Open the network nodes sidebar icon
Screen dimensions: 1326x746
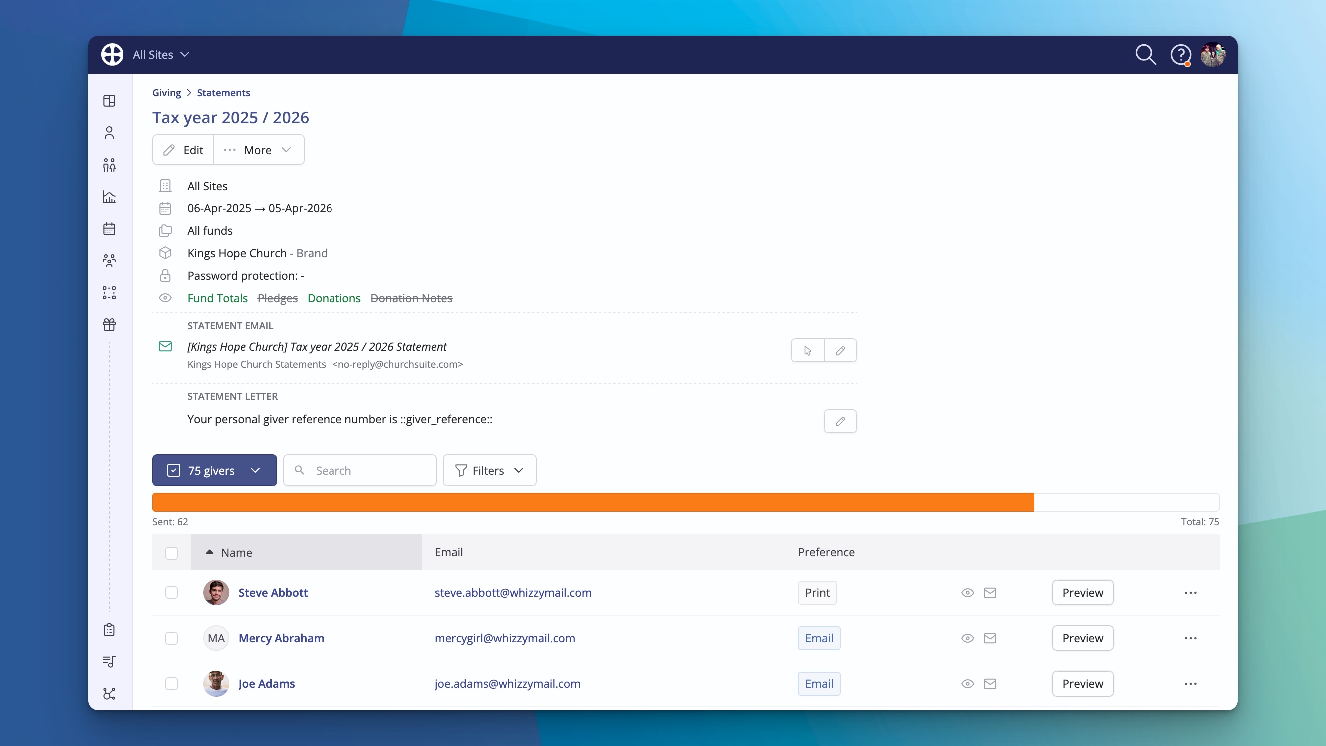tap(109, 694)
